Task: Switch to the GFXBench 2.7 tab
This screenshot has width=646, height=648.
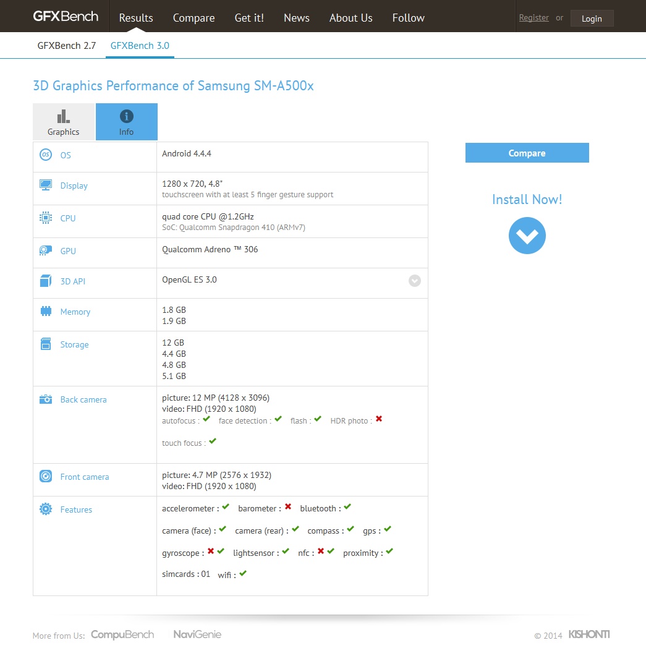Action: point(67,46)
